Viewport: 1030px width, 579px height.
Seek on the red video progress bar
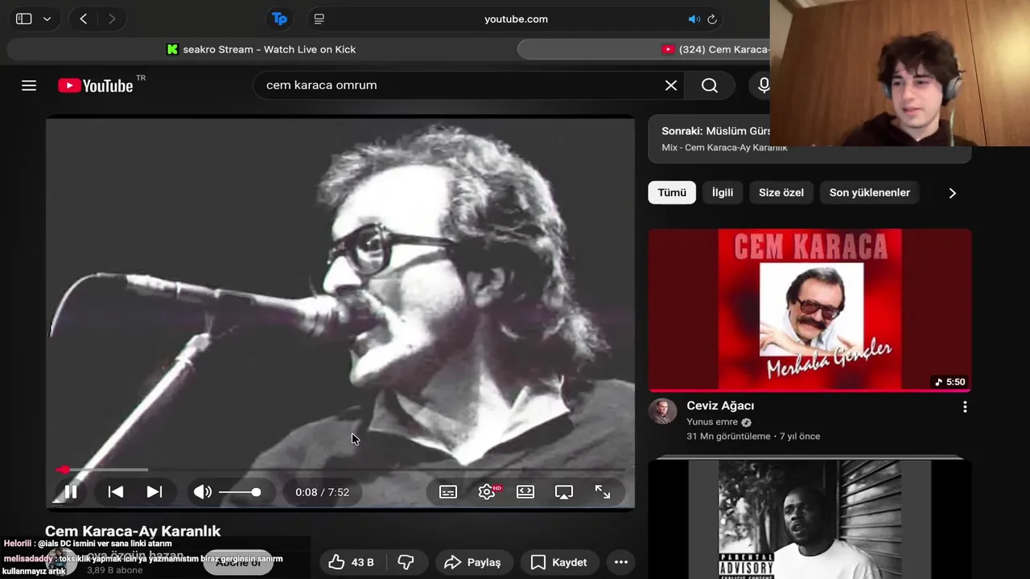coord(340,470)
